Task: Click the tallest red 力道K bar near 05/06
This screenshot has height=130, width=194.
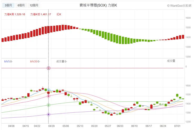Action: click(x=63, y=28)
